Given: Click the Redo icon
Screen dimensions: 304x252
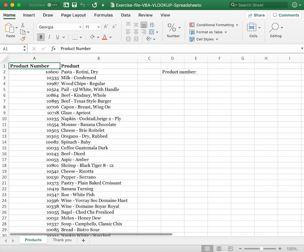Looking at the screenshot, I should tap(94, 5).
